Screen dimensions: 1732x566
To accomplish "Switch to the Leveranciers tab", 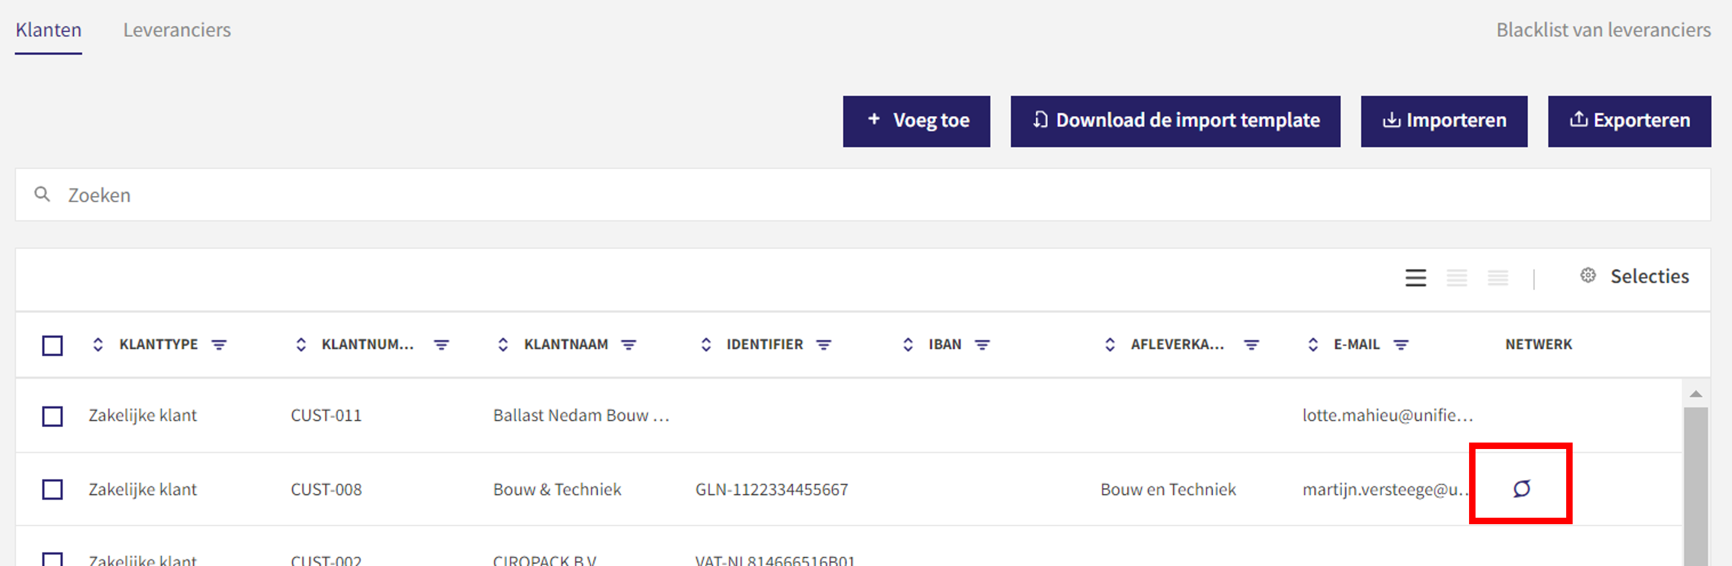I will [x=177, y=30].
